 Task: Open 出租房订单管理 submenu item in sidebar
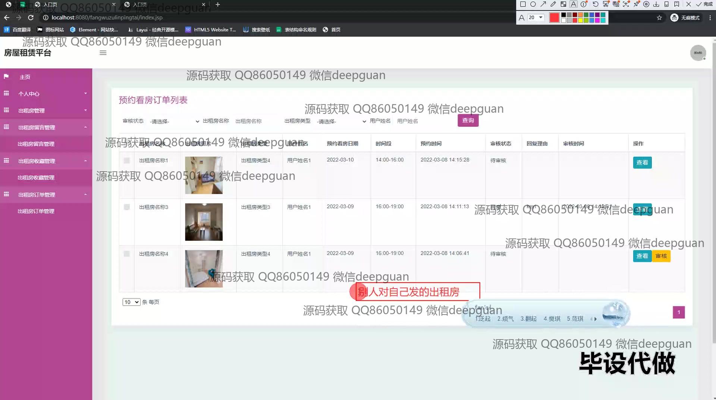[x=36, y=211]
